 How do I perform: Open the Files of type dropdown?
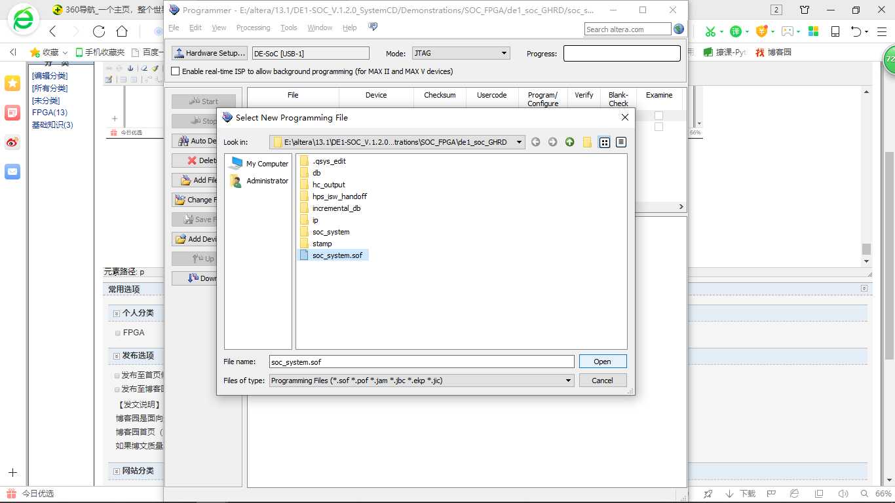click(x=568, y=381)
